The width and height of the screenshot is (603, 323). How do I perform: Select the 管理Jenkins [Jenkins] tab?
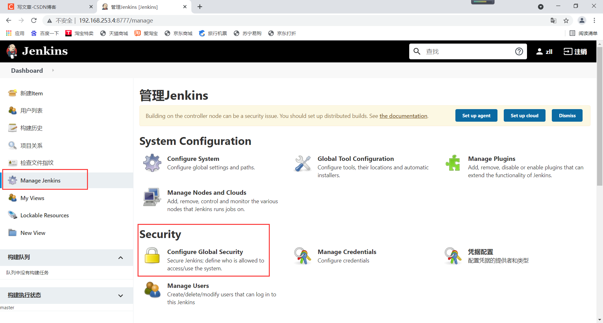point(144,7)
